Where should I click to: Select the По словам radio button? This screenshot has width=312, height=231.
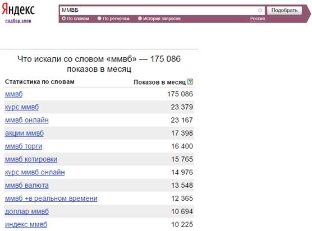[x=63, y=19]
